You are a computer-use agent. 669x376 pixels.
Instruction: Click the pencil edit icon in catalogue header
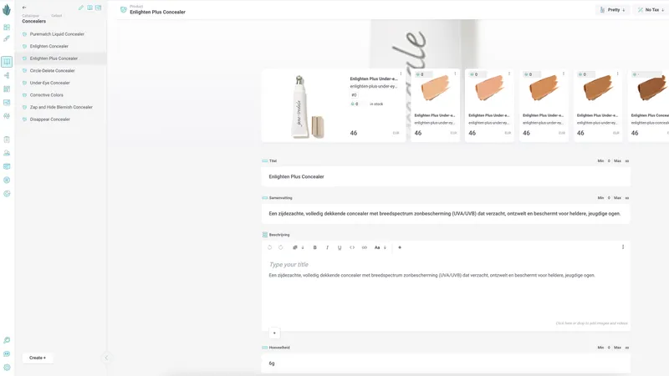81,8
